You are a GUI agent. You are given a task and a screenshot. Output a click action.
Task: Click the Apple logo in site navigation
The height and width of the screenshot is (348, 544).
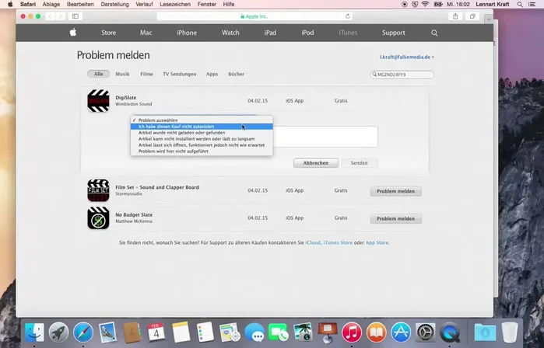pyautogui.click(x=73, y=33)
